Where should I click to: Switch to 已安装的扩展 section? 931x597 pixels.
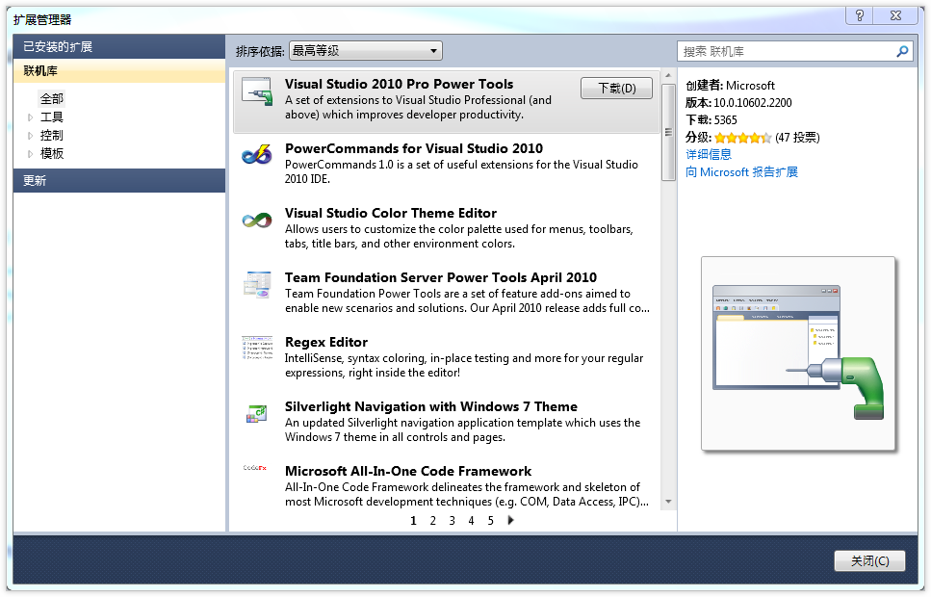(x=118, y=46)
